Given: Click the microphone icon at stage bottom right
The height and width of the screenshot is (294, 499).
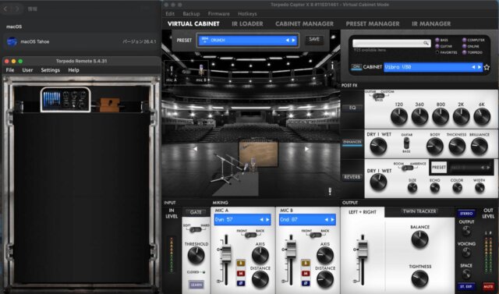Looking at the screenshot, I should (x=330, y=191).
